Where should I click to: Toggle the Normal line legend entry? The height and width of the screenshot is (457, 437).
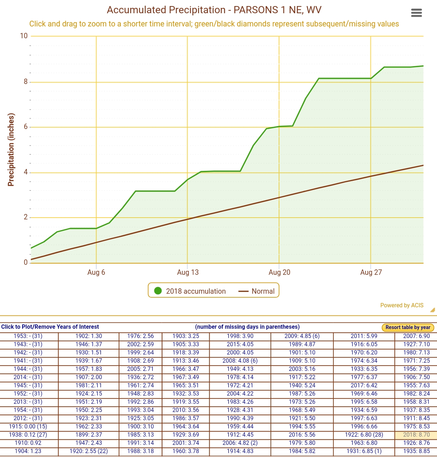pos(257,291)
